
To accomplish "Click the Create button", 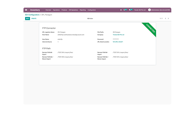I will (34, 19).
